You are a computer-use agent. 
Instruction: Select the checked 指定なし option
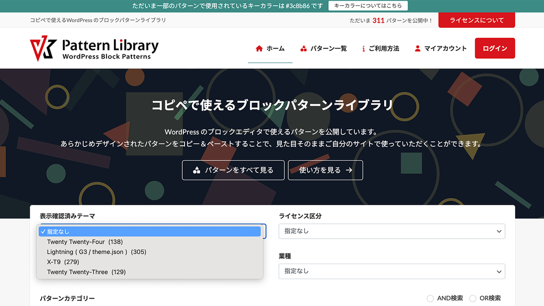coord(58,232)
